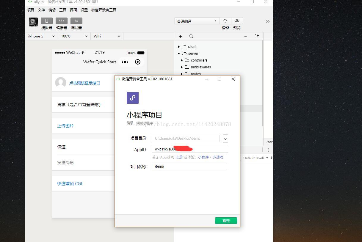Viewport: 362px width, 242px height.
Task: Click the simulator capsule close circle icon
Action: [138, 62]
